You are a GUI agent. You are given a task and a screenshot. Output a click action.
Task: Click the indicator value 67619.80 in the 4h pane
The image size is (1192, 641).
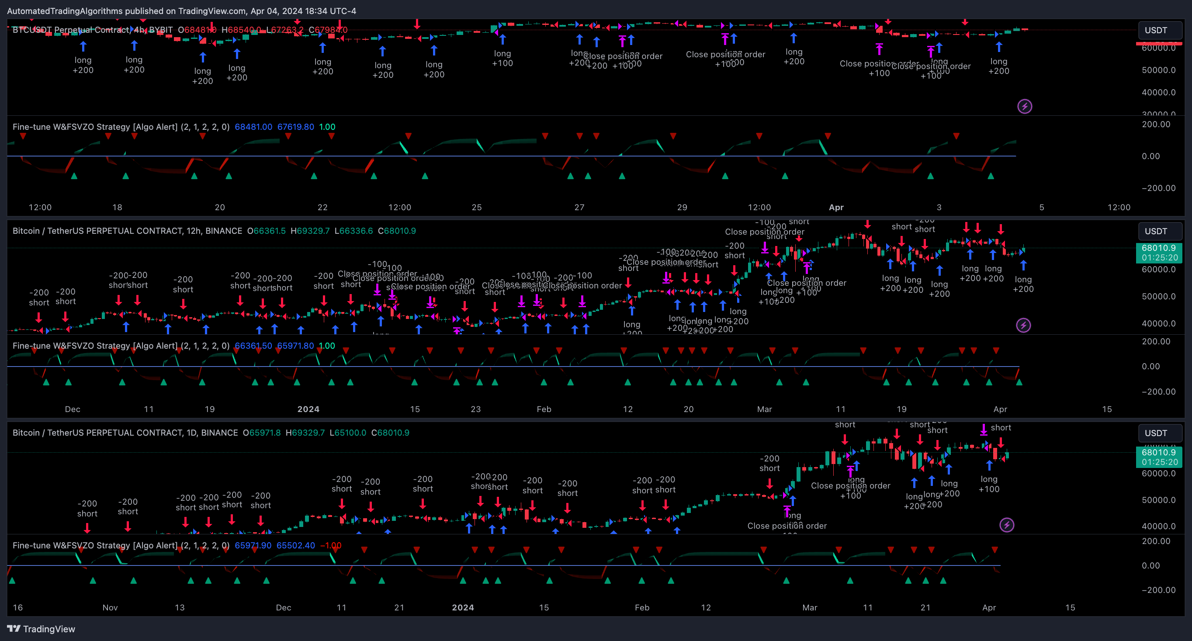296,127
